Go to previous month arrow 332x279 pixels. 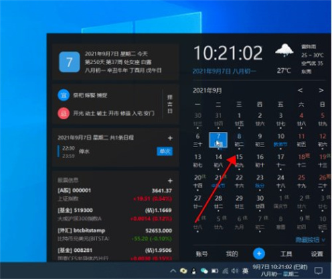(300, 90)
